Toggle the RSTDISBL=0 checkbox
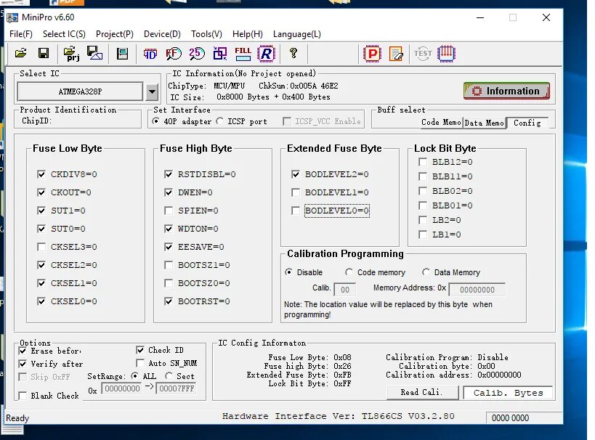The width and height of the screenshot is (595, 440). [169, 174]
